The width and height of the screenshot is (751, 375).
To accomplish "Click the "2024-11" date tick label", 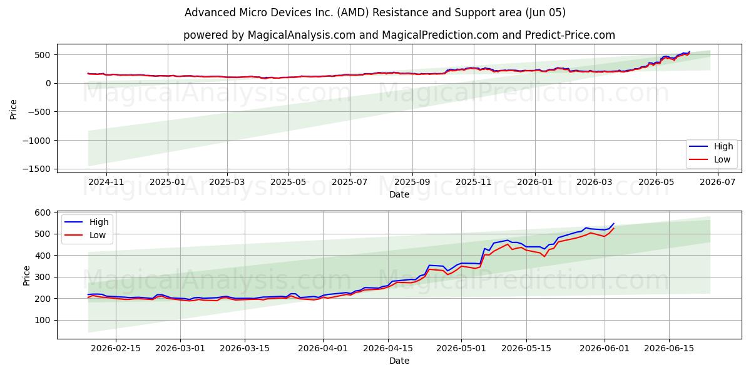I will (x=106, y=182).
